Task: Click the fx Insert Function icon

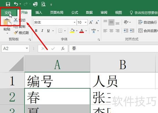Action: (x=63, y=49)
